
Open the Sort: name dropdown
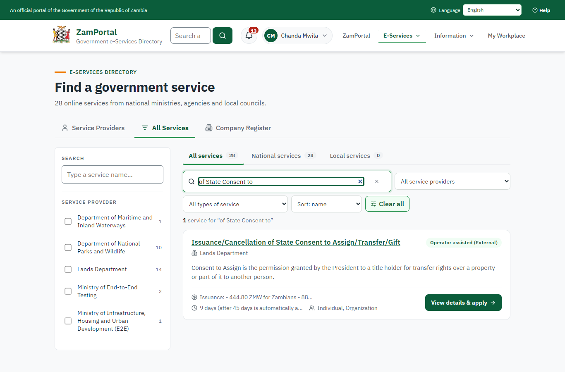327,204
